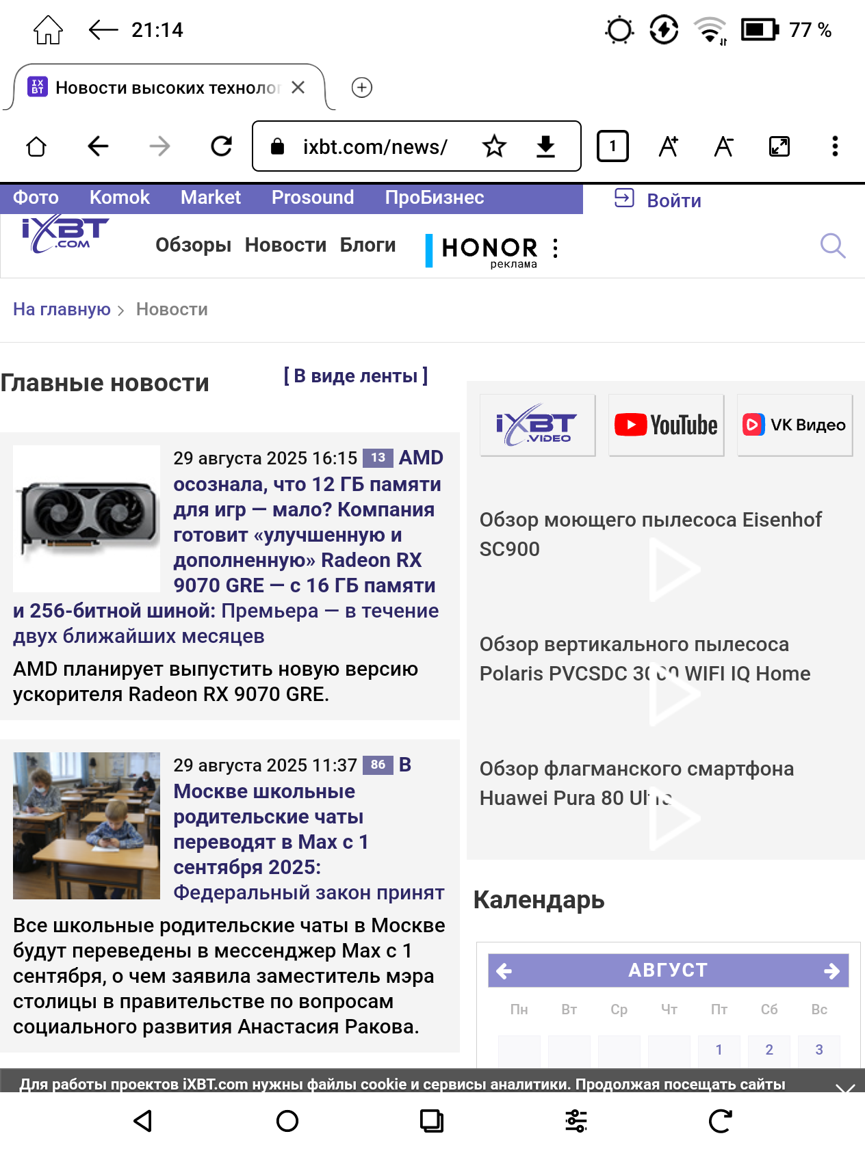The width and height of the screenshot is (865, 1149).
Task: Click Войти to log in
Action: [658, 200]
